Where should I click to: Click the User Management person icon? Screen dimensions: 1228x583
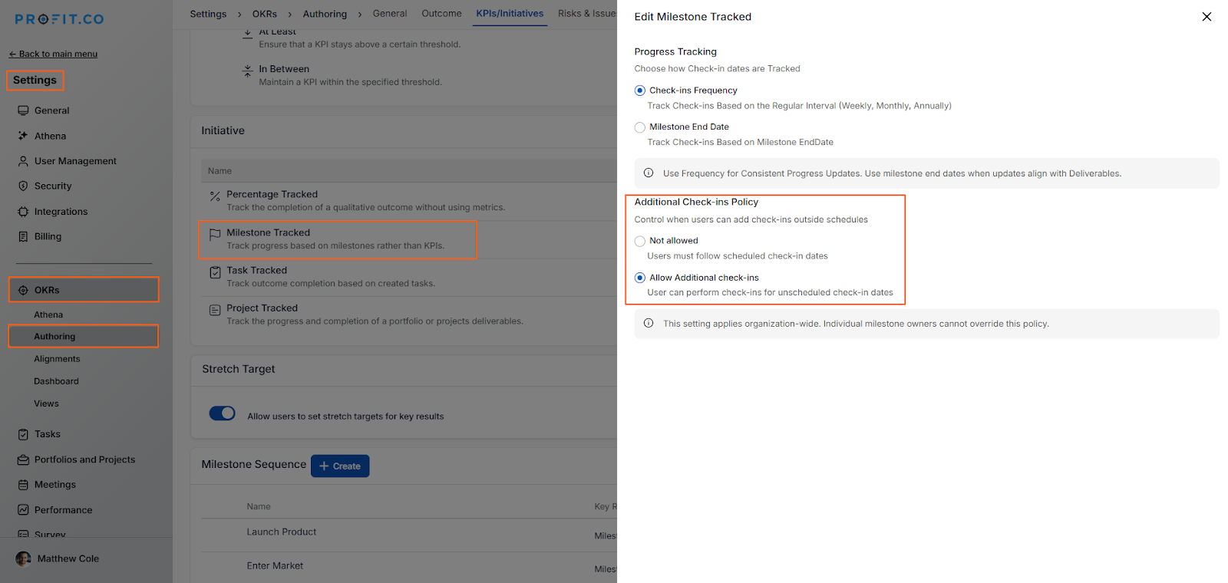23,161
